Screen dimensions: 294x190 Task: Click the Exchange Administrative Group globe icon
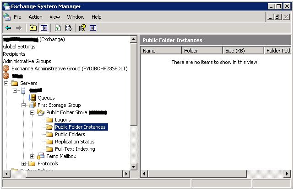[6, 69]
